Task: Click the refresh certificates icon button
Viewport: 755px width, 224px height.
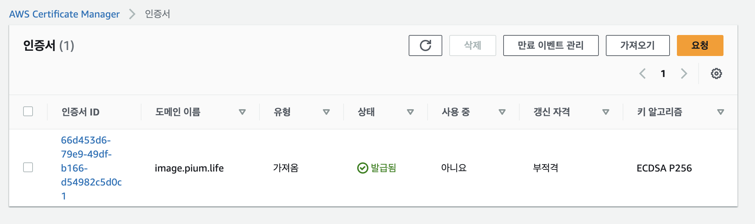Action: 425,45
